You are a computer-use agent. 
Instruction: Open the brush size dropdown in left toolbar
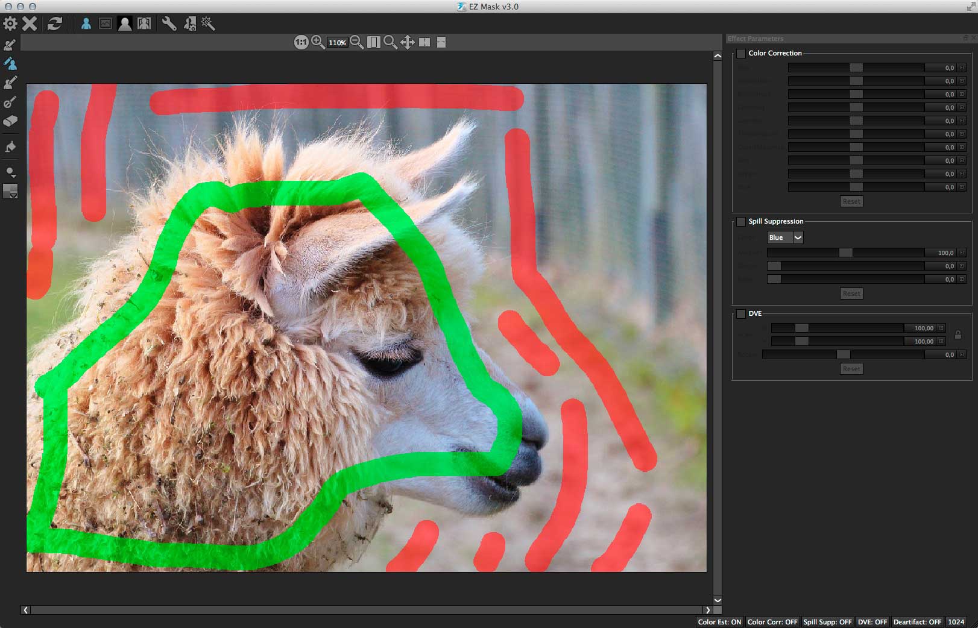(11, 173)
